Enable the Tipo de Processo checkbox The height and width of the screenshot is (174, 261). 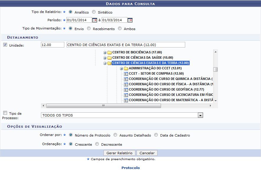point(5,113)
